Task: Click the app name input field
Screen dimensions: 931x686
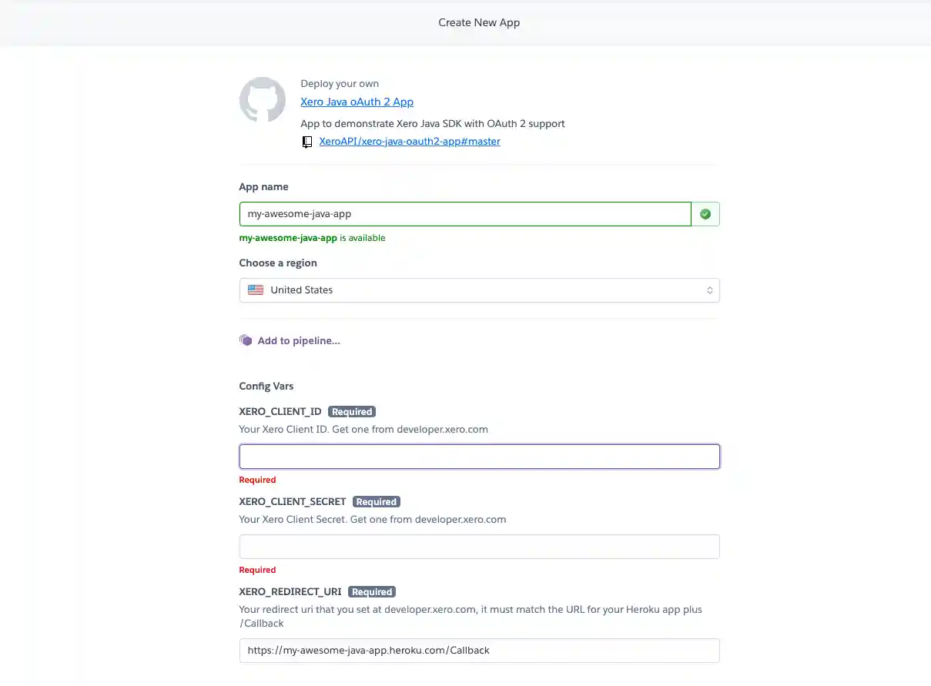Action: tap(464, 213)
